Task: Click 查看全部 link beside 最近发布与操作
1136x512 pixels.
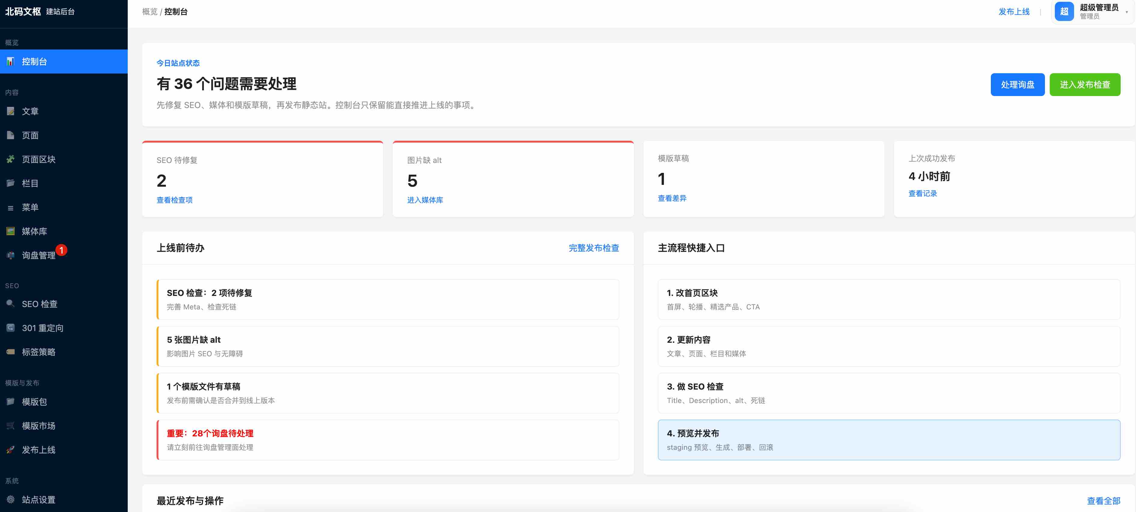Action: pos(1103,501)
